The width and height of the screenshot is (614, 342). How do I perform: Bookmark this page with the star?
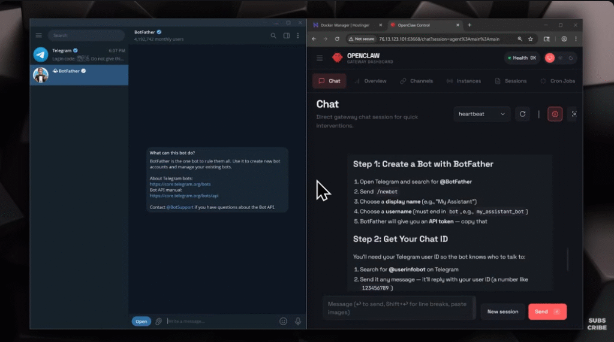point(531,39)
